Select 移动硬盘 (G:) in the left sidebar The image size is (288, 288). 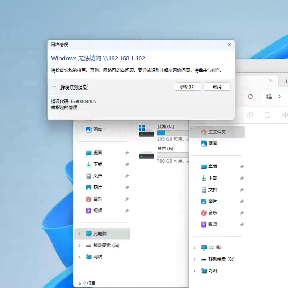tap(103, 246)
